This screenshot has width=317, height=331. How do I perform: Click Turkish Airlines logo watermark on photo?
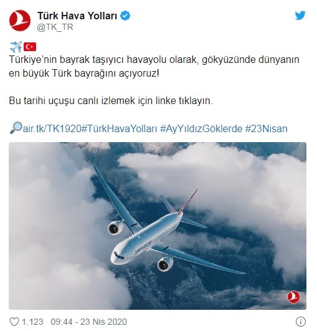[x=293, y=297]
